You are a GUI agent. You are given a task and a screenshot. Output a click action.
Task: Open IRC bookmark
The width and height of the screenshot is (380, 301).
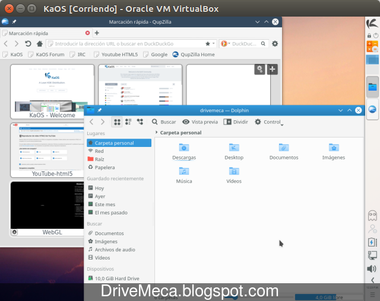(78, 55)
